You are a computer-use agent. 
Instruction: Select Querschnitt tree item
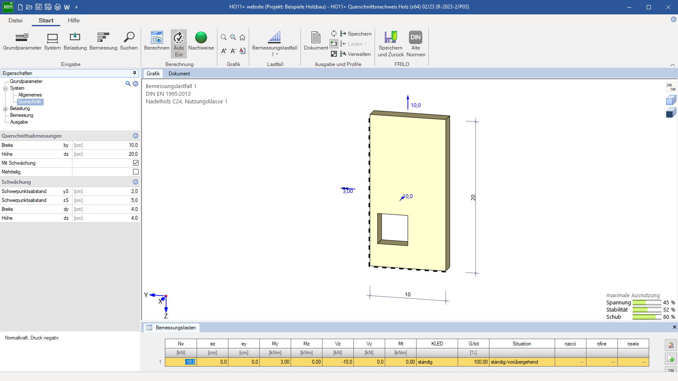tap(30, 102)
